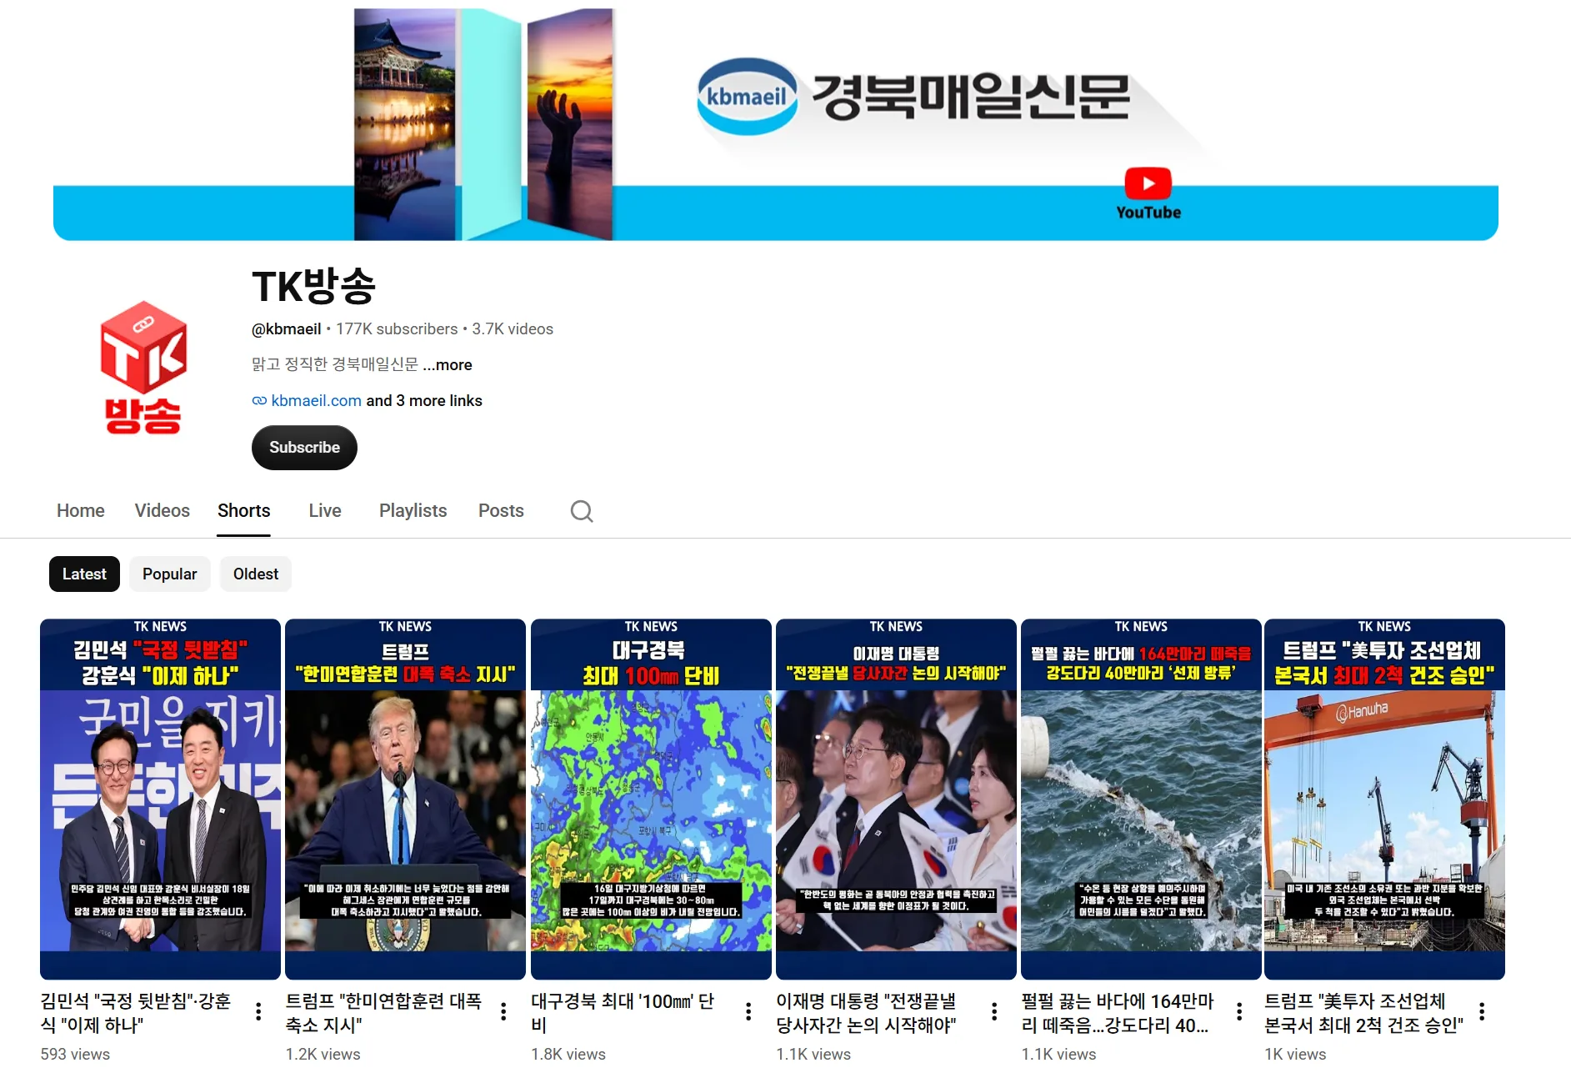Viewport: 1571px width, 1073px height.
Task: Open options menu for 펄펄 끓는 바다 short
Action: pyautogui.click(x=1239, y=1011)
